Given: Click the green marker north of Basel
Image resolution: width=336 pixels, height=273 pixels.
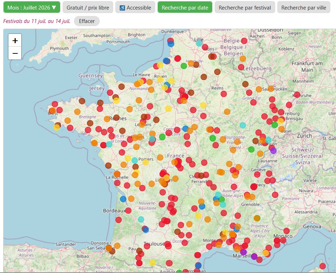Looking at the screenshot, I should point(275,125).
